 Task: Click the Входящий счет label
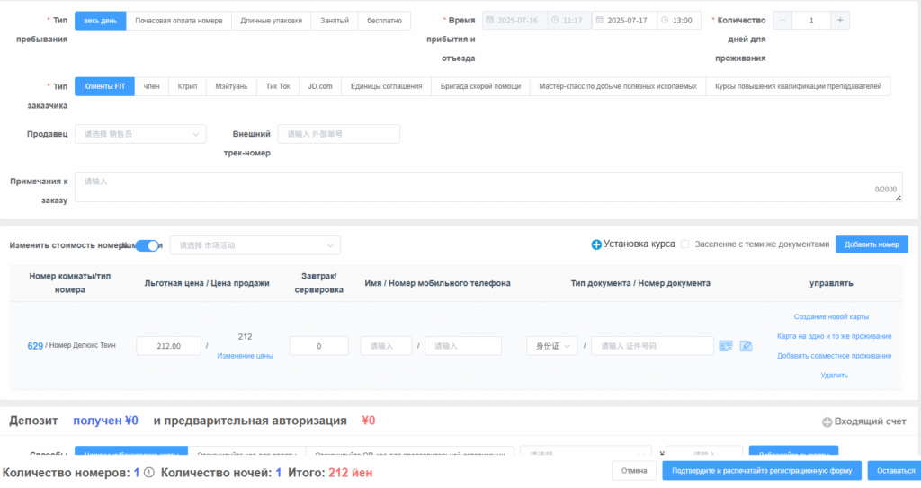click(x=871, y=421)
